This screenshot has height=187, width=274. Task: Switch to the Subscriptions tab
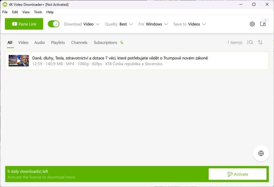[x=105, y=42]
